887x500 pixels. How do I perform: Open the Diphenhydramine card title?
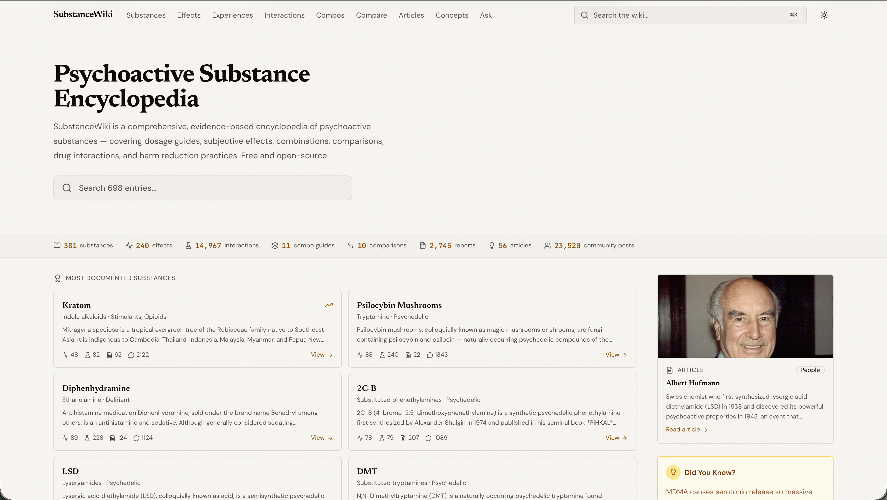click(96, 388)
